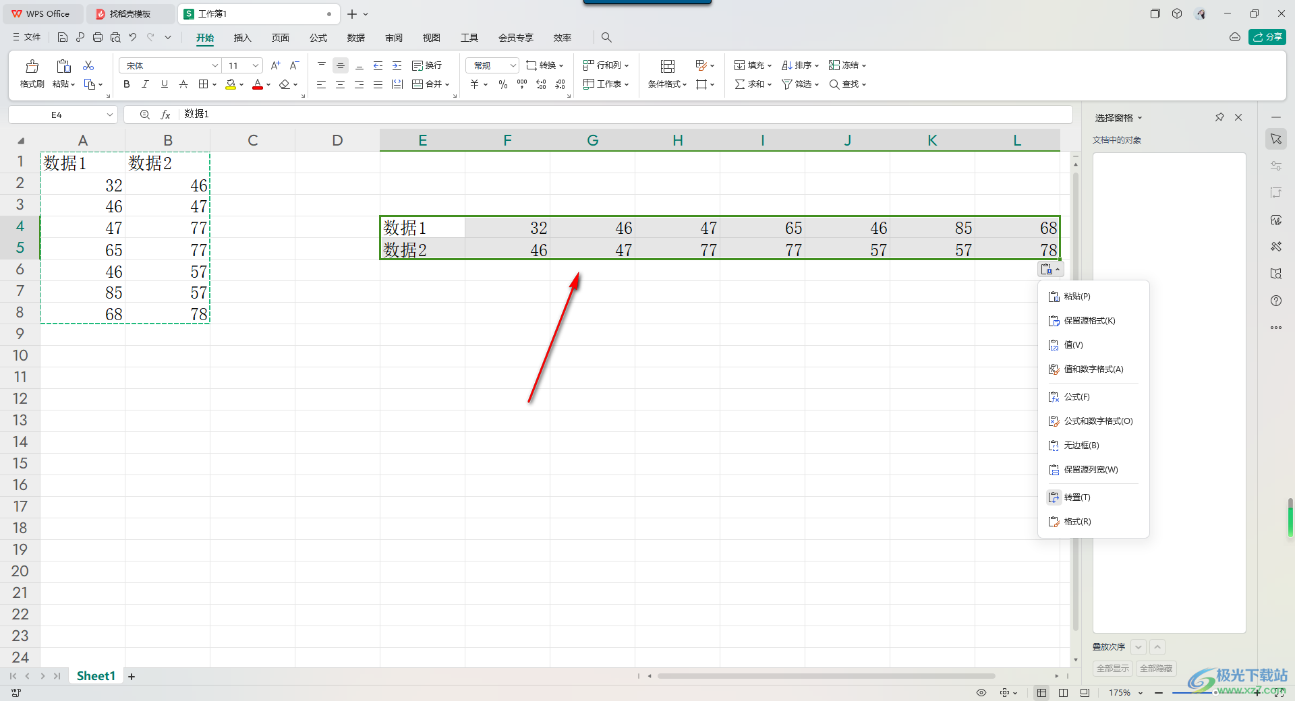Open the font name dropdown
This screenshot has width=1295, height=701.
click(215, 65)
